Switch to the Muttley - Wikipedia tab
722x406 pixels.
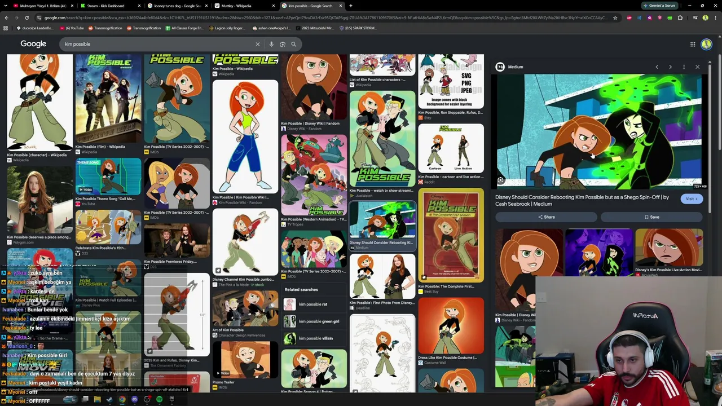pyautogui.click(x=244, y=6)
